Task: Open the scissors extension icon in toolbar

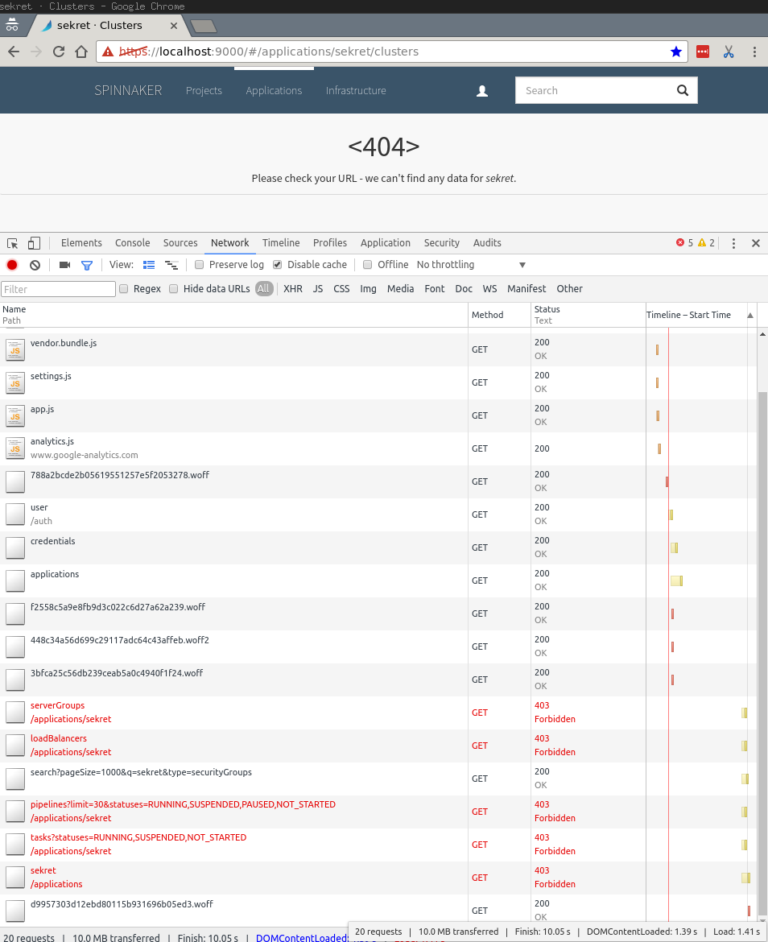Action: 729,51
